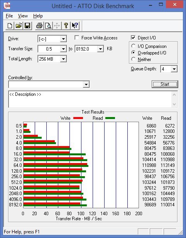
Task: Expand the Controlled by dropdown
Action: click(86, 84)
